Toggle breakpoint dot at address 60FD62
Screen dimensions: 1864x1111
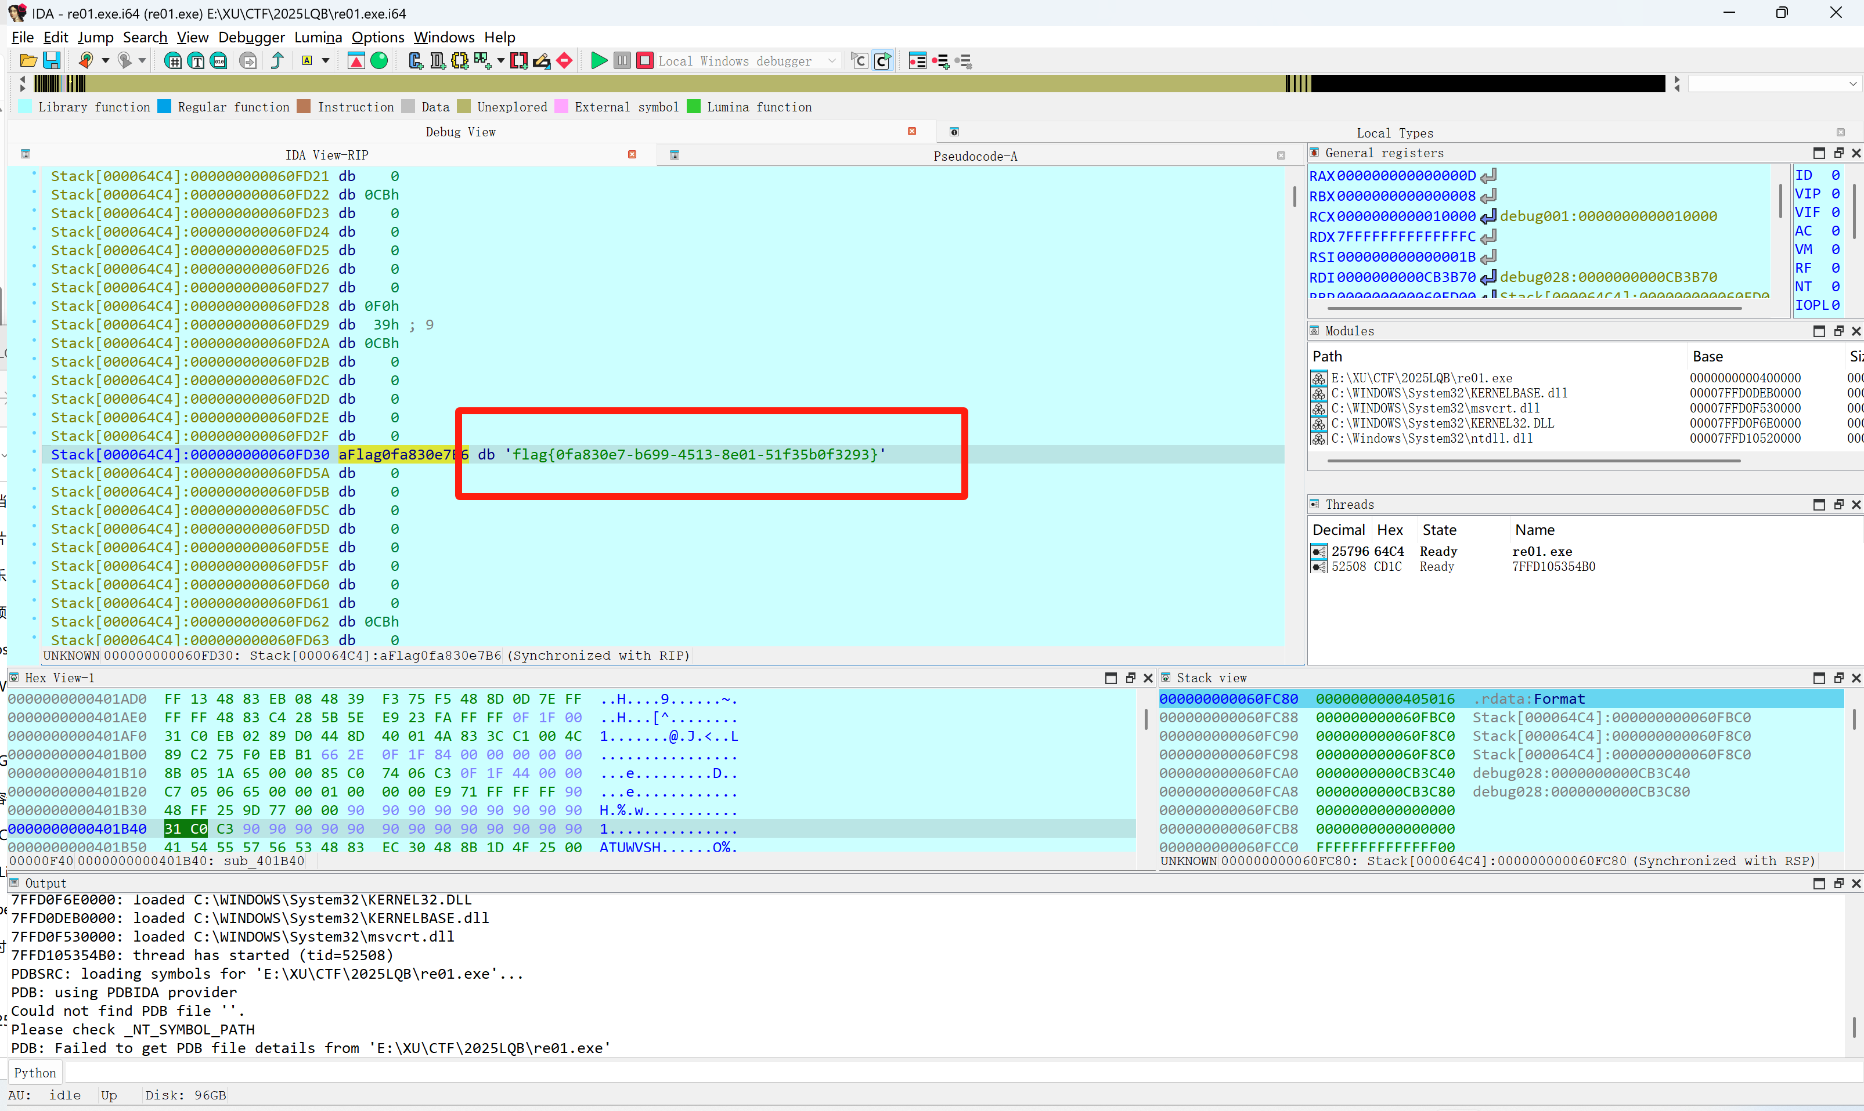tap(34, 620)
